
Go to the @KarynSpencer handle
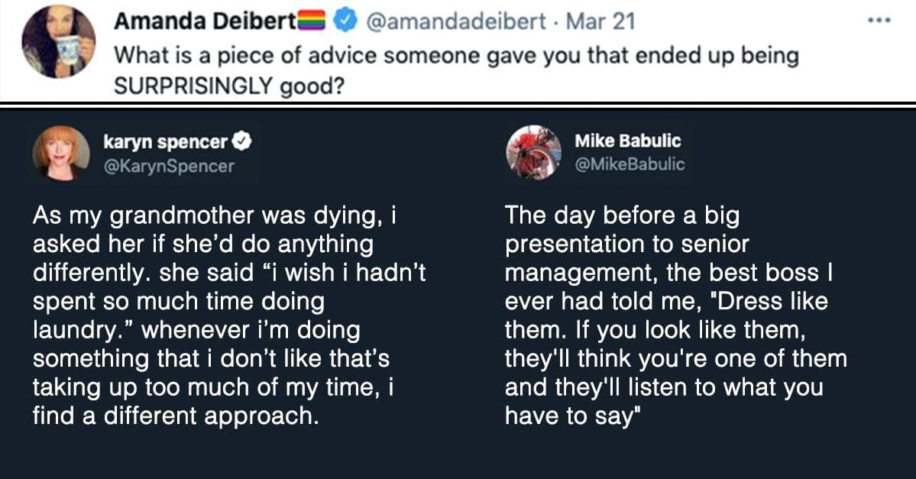(168, 164)
